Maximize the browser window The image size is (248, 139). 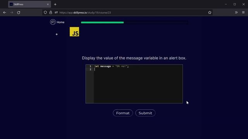234,4
